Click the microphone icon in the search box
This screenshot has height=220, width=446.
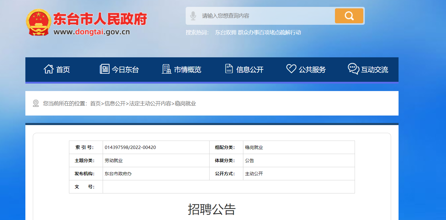click(x=193, y=16)
